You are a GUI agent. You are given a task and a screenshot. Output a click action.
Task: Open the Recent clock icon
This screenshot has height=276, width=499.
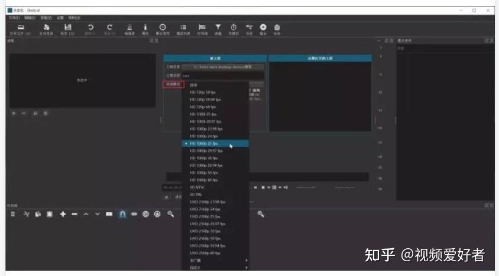(163, 27)
